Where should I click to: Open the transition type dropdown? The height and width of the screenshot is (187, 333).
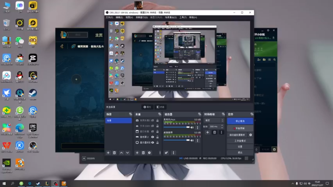pos(214,121)
